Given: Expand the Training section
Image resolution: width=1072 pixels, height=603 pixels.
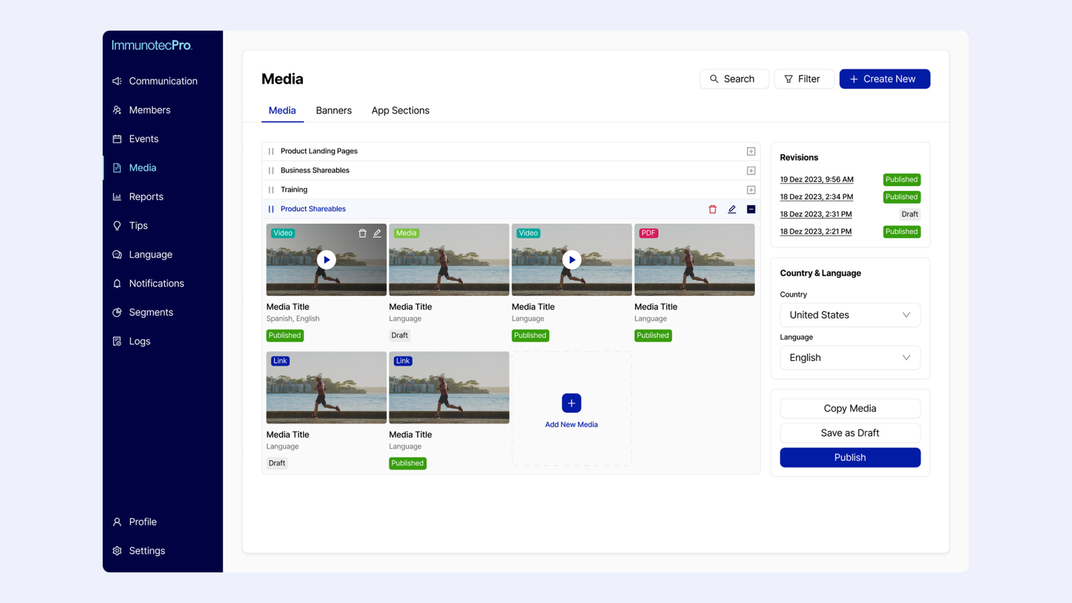Looking at the screenshot, I should tap(751, 190).
